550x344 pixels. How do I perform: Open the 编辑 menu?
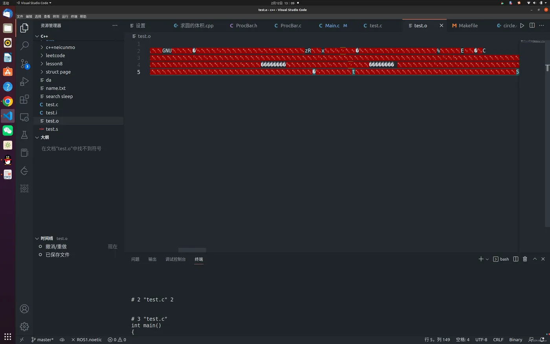click(x=29, y=17)
